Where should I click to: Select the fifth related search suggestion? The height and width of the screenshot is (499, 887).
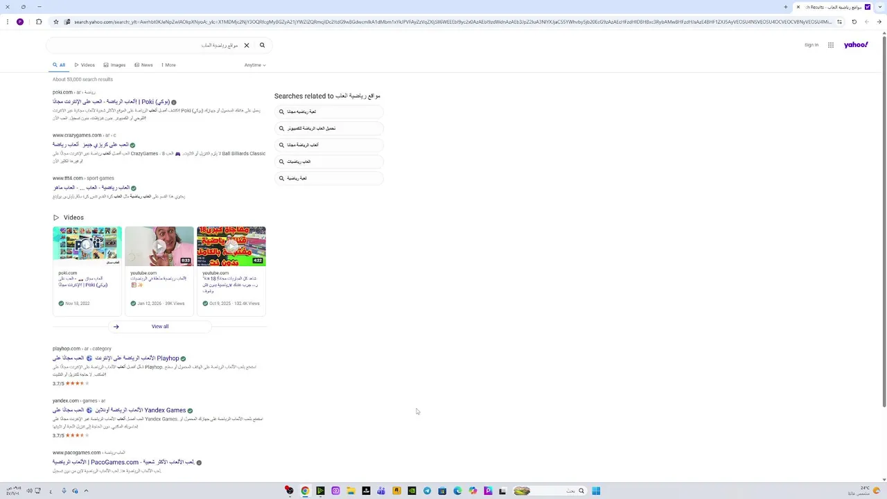pos(329,178)
